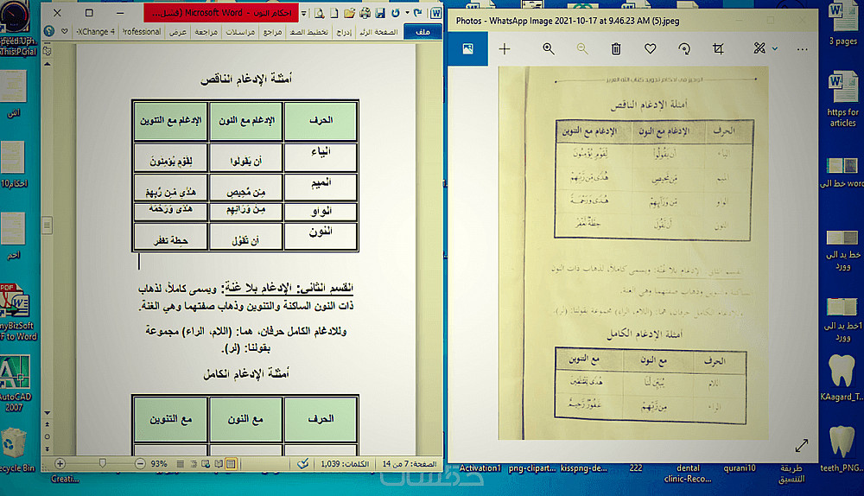Click the Zoom out magnifier in Photos toolbar
Viewport: 864px width, 496px height.
pyautogui.click(x=581, y=48)
